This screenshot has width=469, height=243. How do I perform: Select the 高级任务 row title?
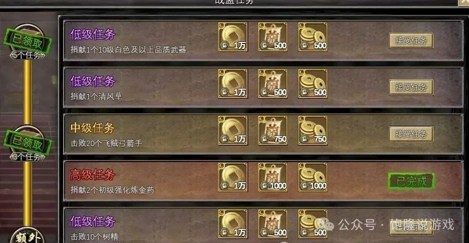pyautogui.click(x=93, y=175)
